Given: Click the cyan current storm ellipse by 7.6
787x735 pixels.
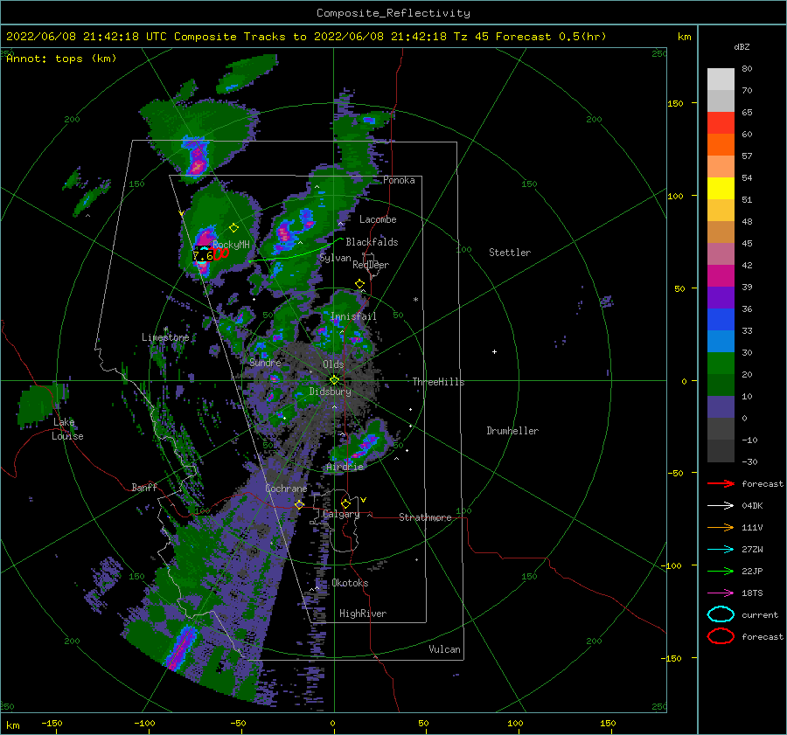Looking at the screenshot, I should pos(203,255).
